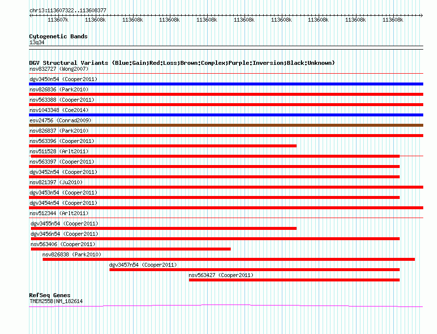The height and width of the screenshot is (334, 437).
Task: Open the TMEM255B|NM_182614 gene label
Action: pyautogui.click(x=56, y=302)
